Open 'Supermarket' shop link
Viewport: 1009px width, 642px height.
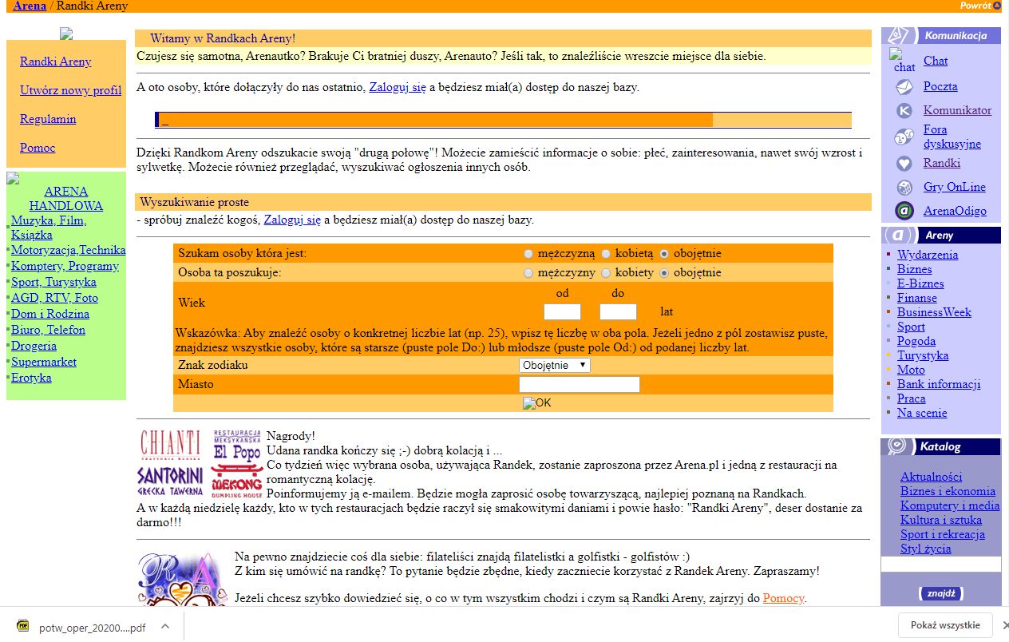click(44, 362)
